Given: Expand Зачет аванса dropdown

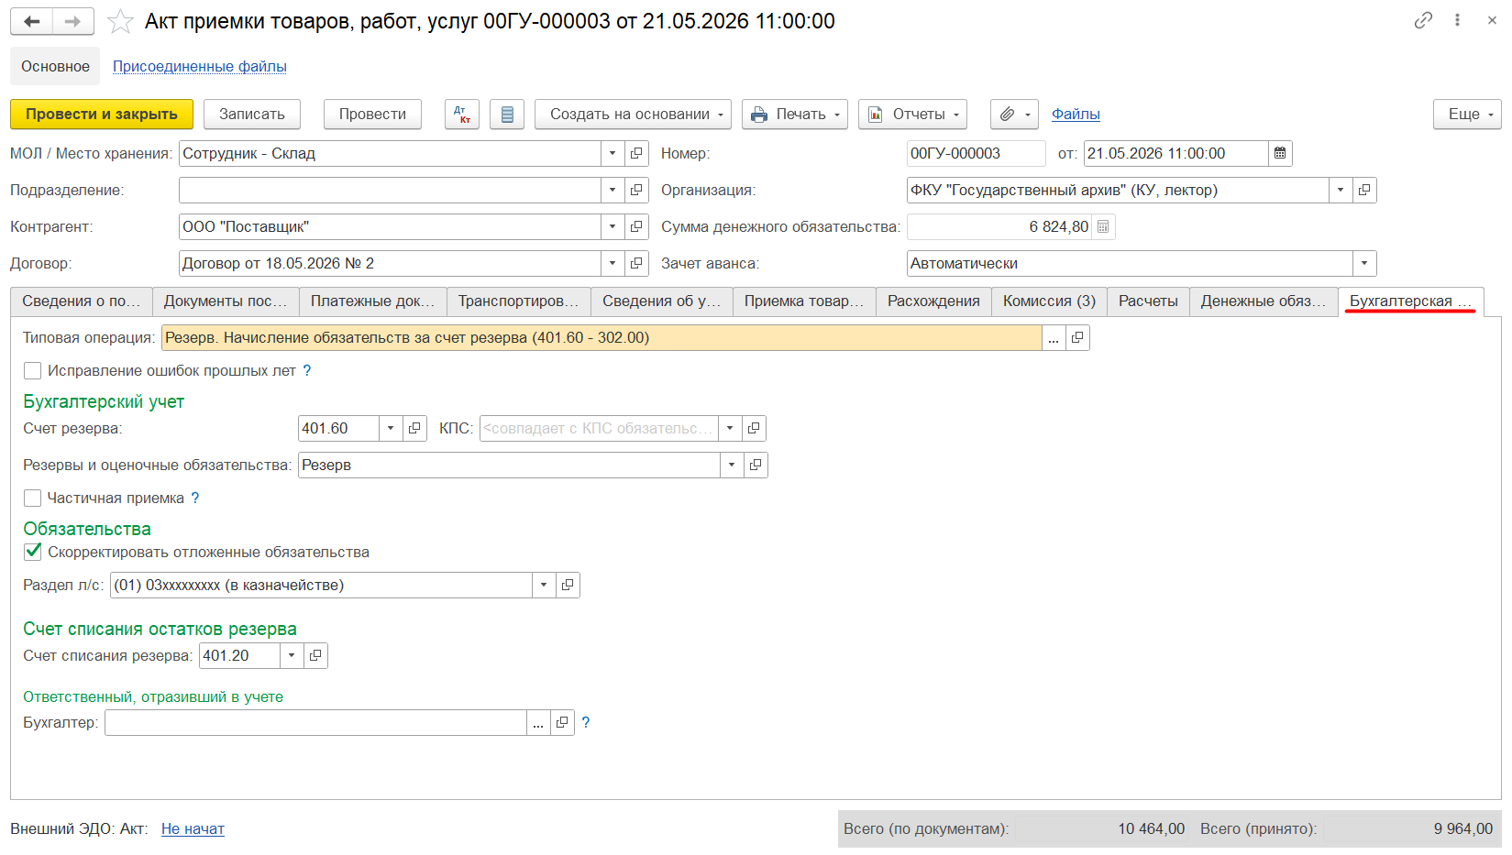Looking at the screenshot, I should pos(1364,264).
